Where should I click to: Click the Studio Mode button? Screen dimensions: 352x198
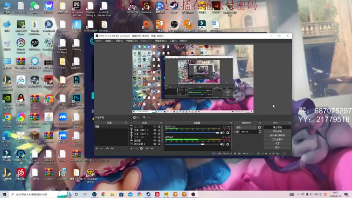(x=277, y=139)
